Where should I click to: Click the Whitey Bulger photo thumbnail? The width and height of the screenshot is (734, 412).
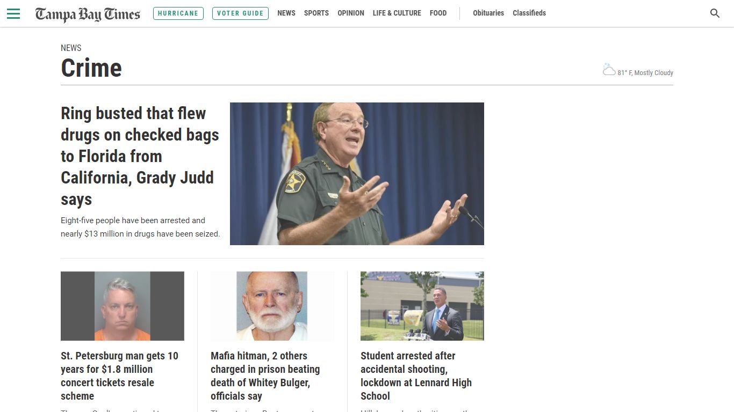pos(272,306)
